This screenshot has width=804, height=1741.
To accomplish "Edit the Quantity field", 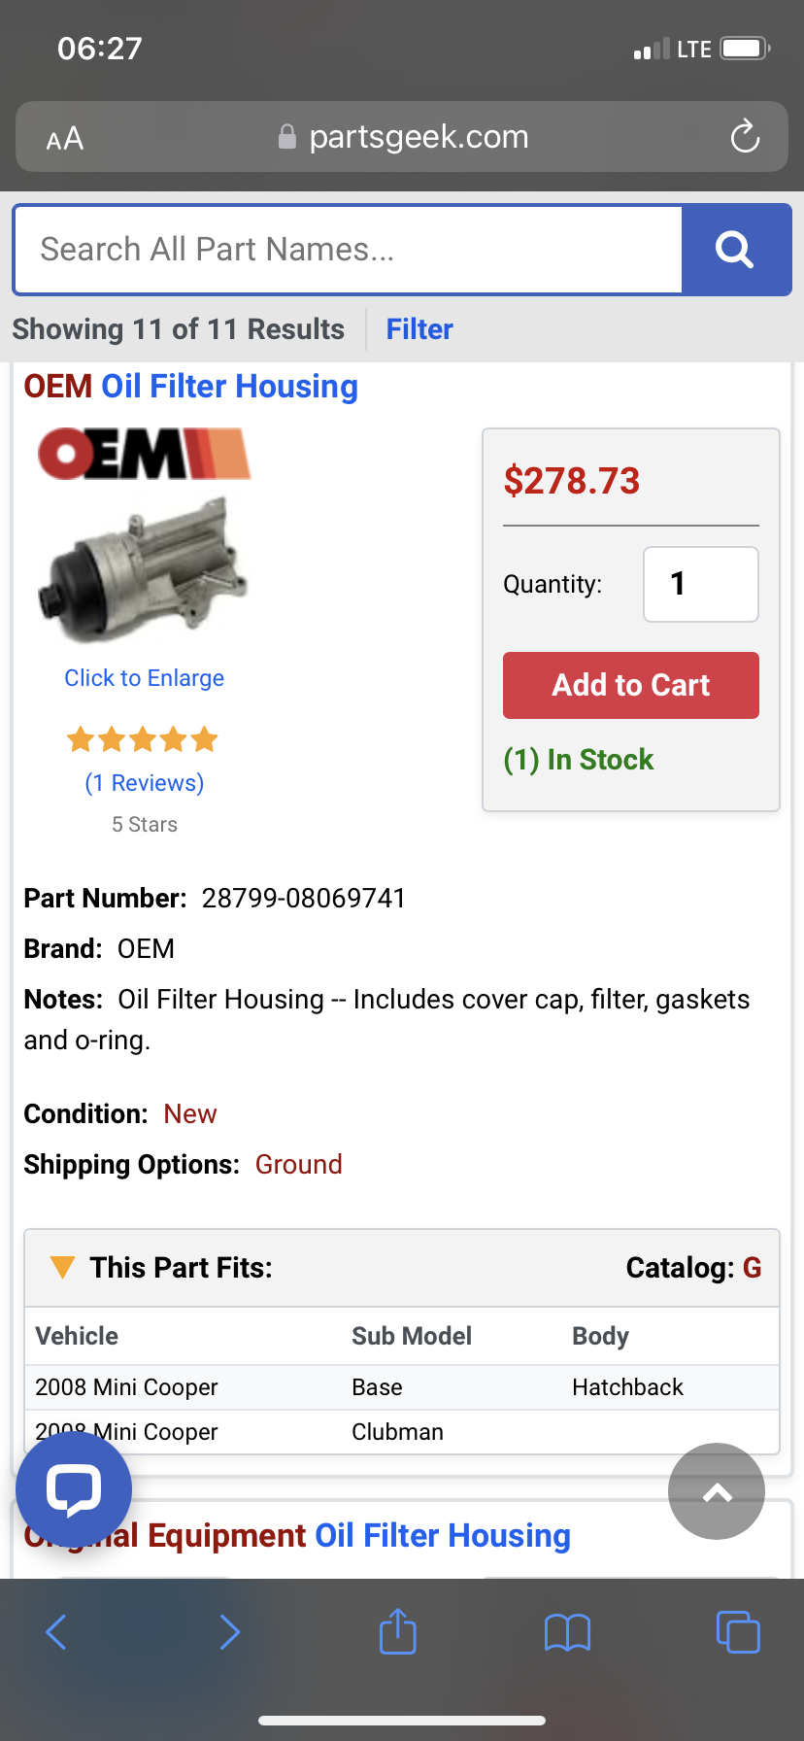I will coord(700,584).
